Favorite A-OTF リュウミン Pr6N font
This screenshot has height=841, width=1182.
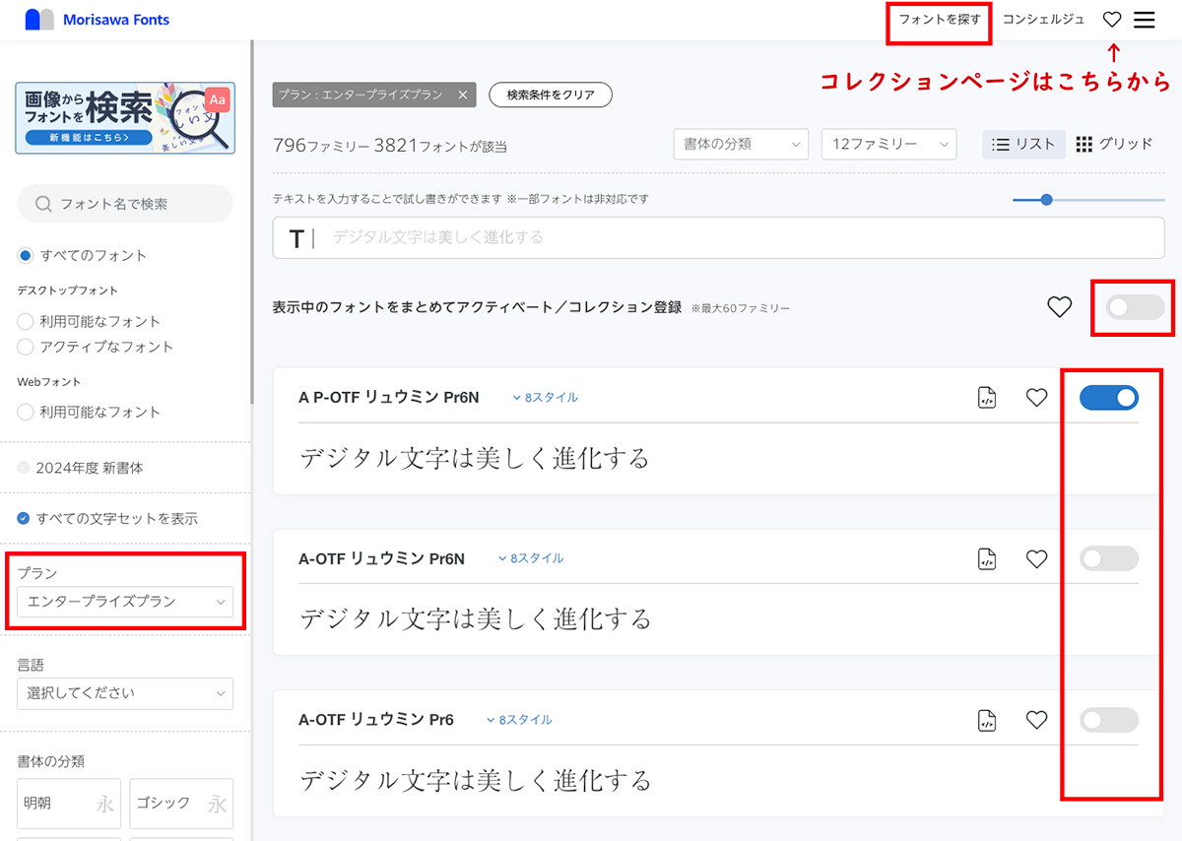click(1036, 559)
